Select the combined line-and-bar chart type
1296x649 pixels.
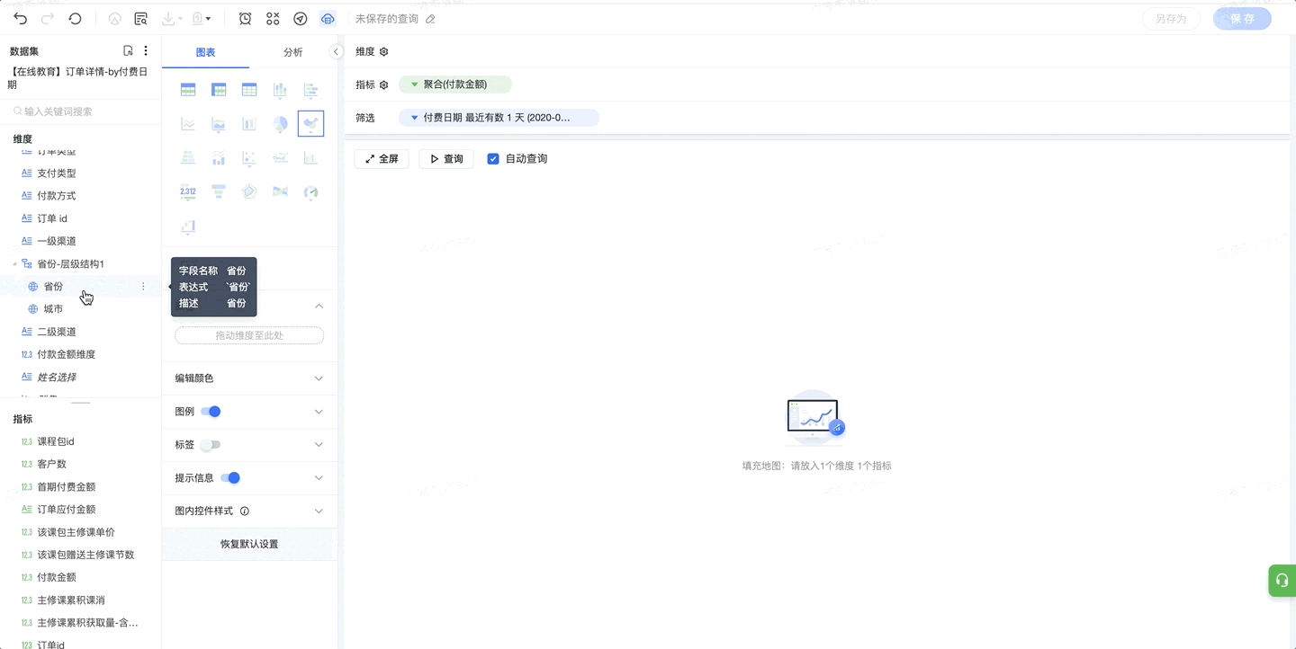(219, 158)
